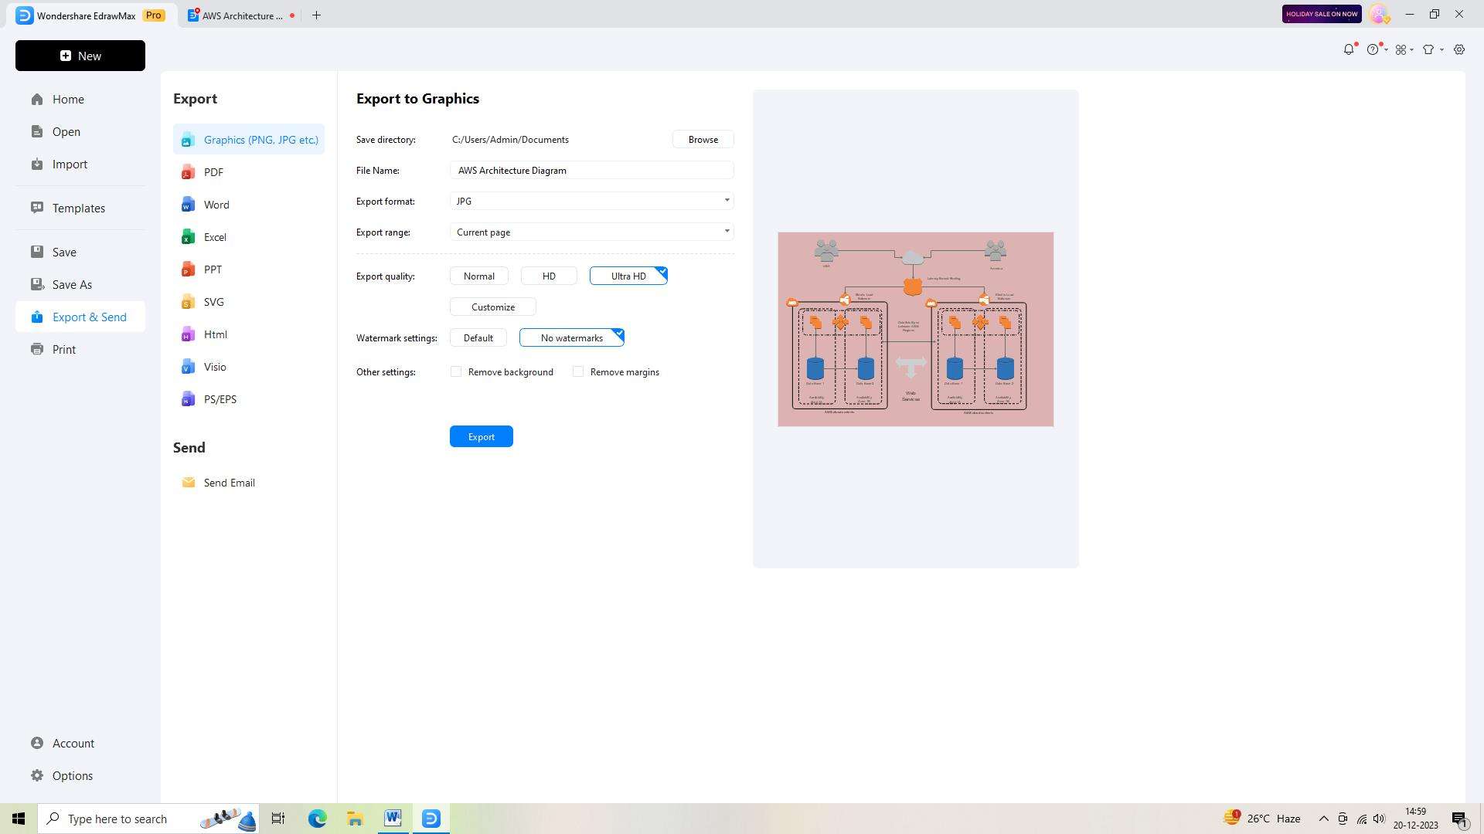Image resolution: width=1484 pixels, height=834 pixels.
Task: Open Account in the sidebar
Action: pos(80,743)
